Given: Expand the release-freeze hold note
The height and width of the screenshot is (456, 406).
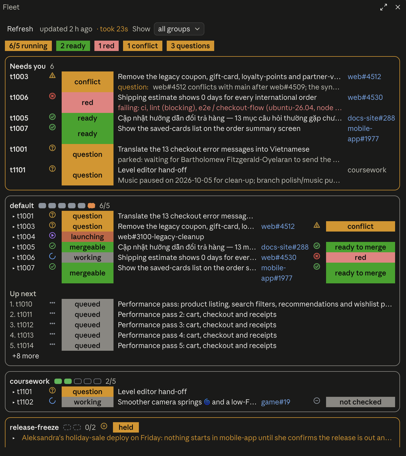Looking at the screenshot, I should [x=14, y=438].
